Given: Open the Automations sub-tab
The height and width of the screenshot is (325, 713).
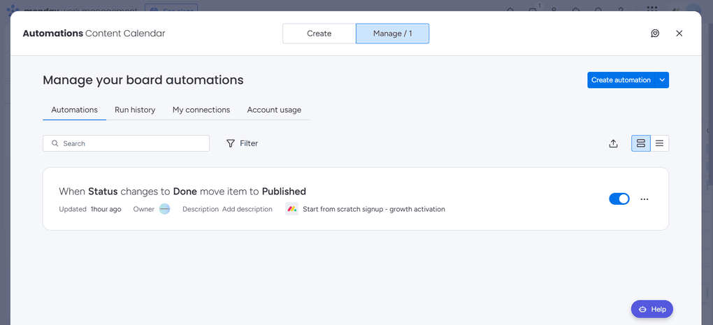Looking at the screenshot, I should [x=75, y=110].
